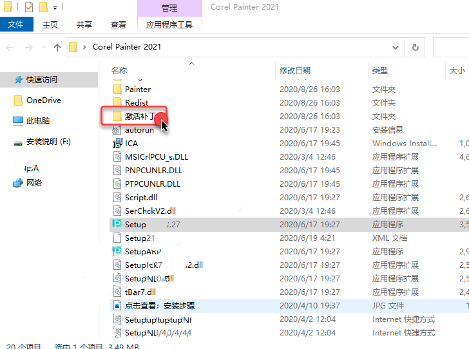Select the autorun setup info icon
Image resolution: width=469 pixels, height=349 pixels.
tap(117, 130)
